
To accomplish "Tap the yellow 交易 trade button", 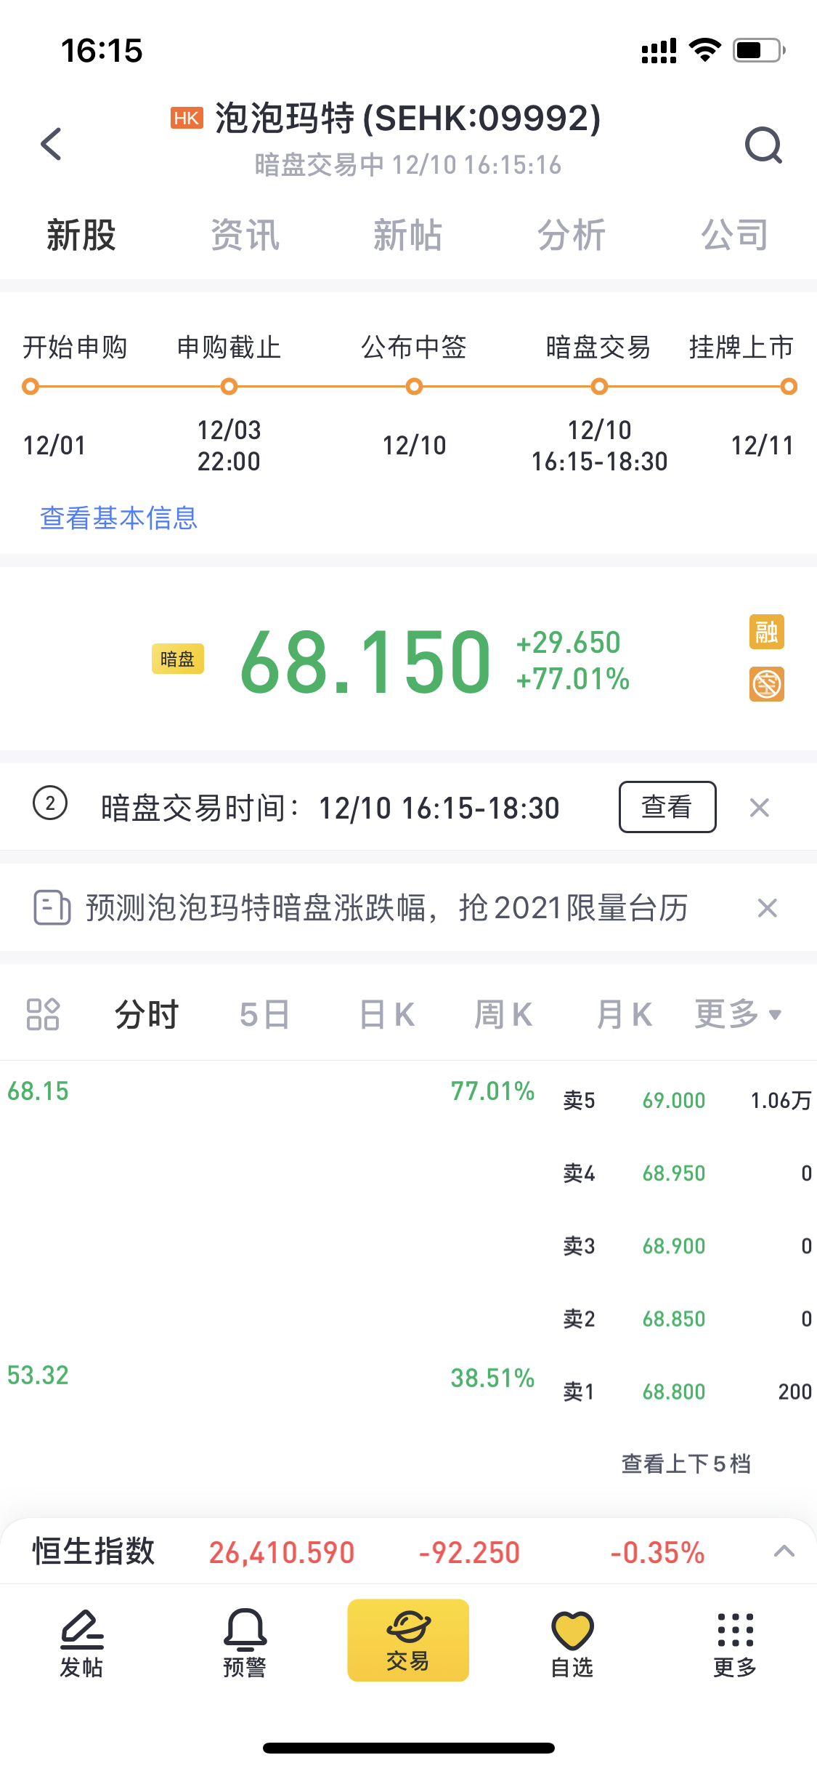I will tap(408, 1640).
